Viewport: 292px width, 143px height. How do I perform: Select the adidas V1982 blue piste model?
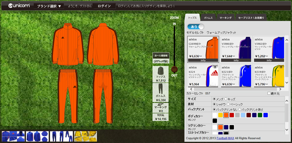[269, 49]
